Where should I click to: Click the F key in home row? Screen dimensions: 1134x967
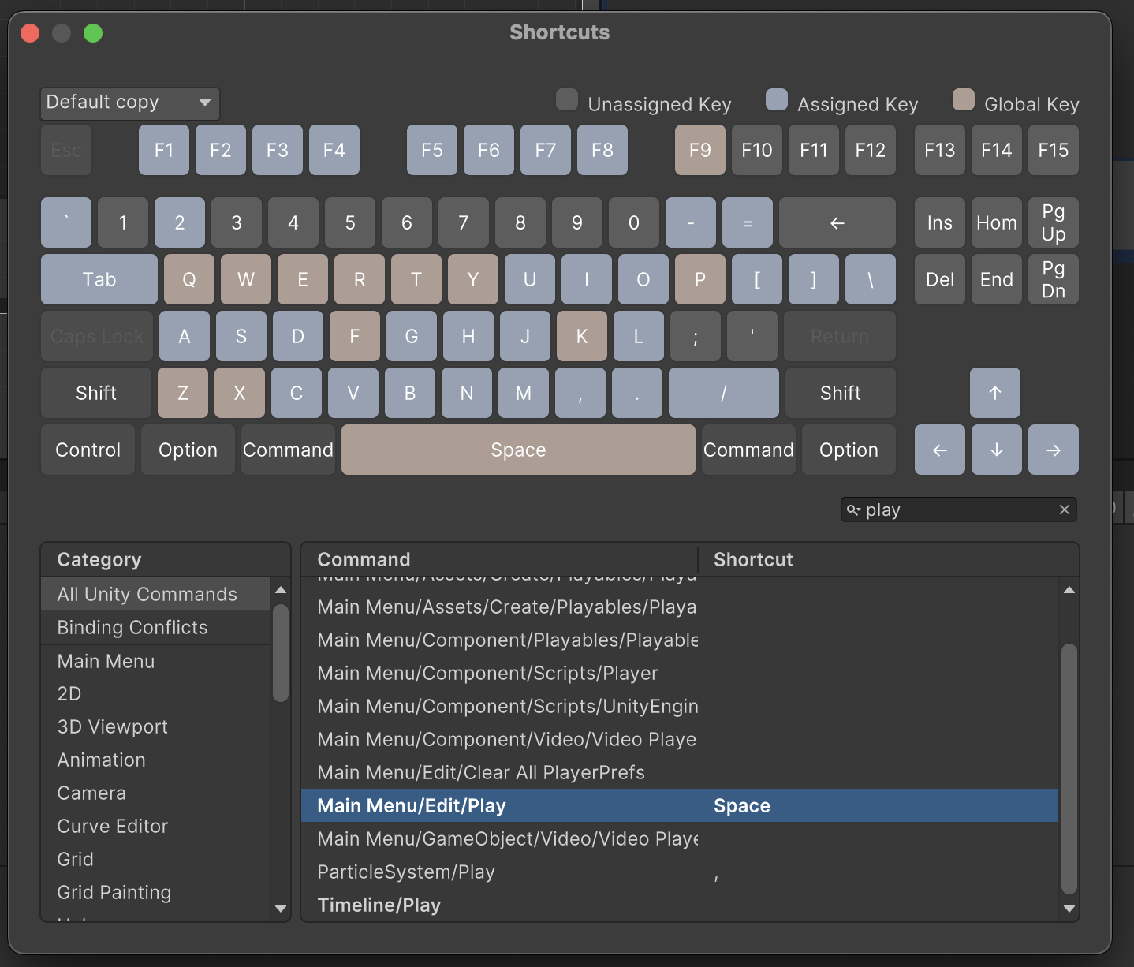(x=355, y=336)
